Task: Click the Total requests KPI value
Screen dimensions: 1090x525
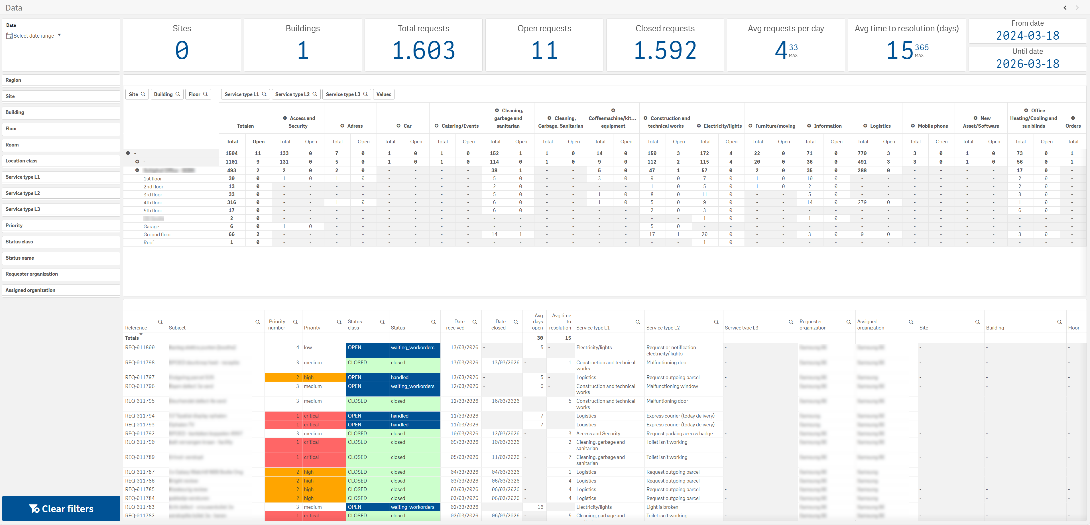Action: [424, 50]
